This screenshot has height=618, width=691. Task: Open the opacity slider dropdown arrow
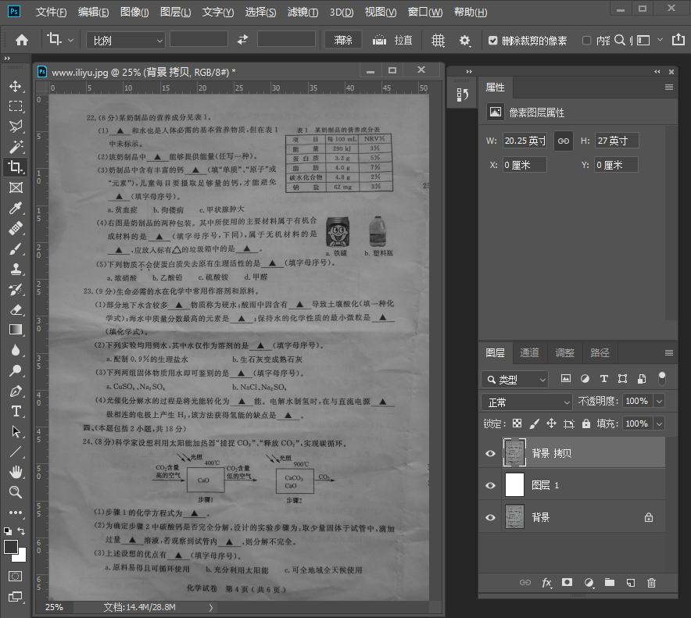[x=659, y=402]
